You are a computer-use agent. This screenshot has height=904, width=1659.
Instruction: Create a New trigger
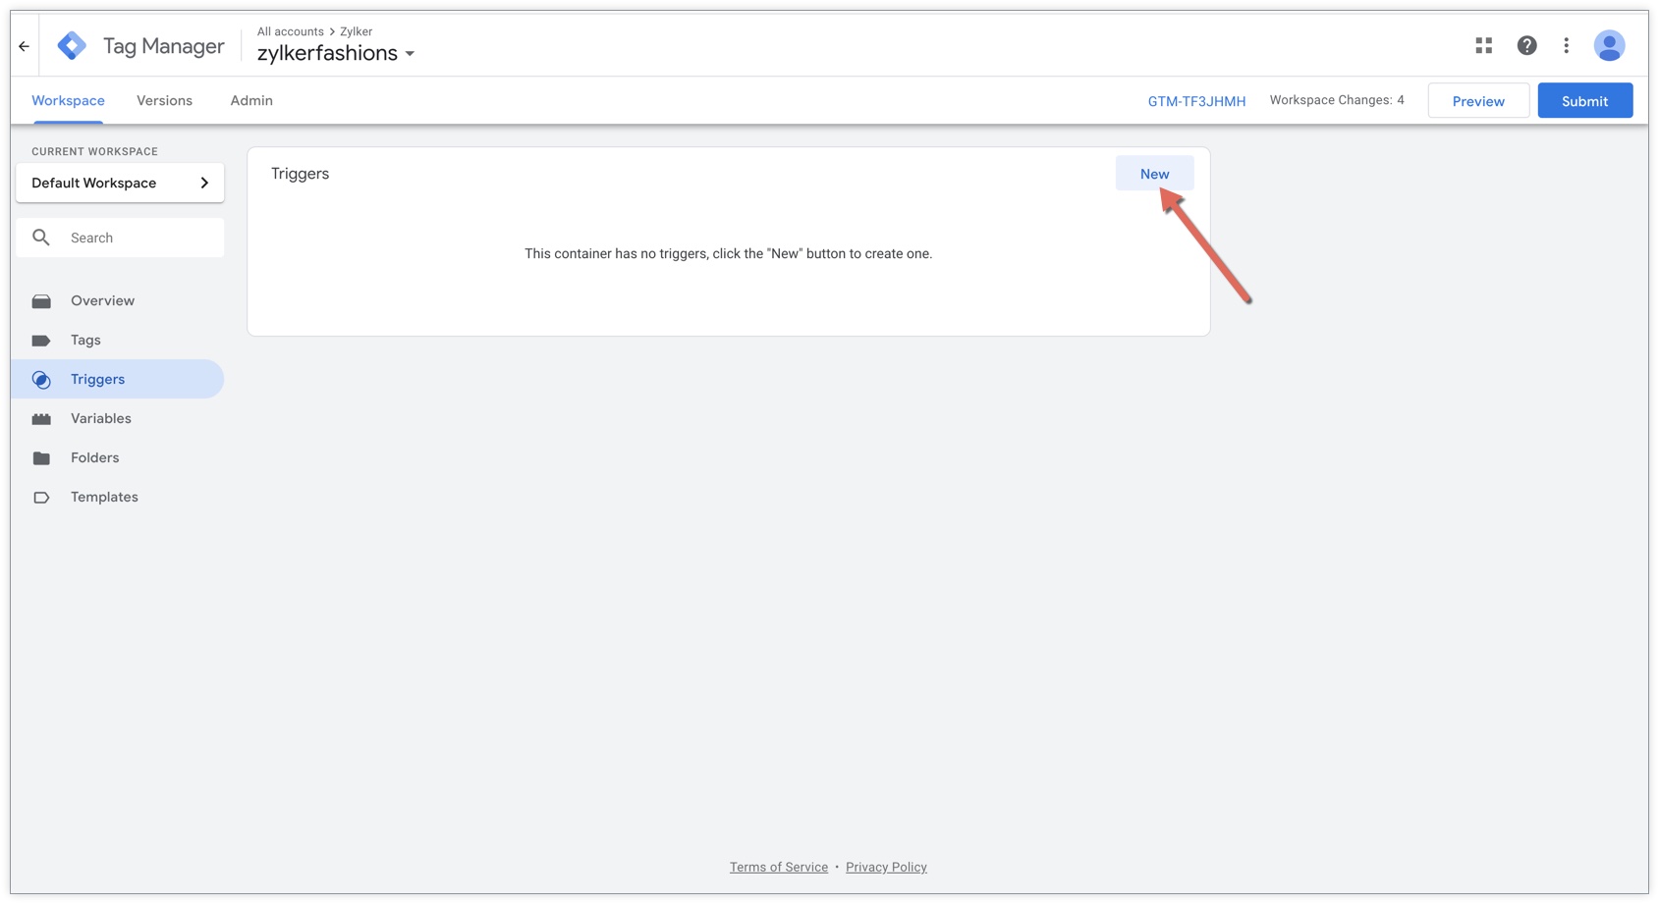(1154, 174)
